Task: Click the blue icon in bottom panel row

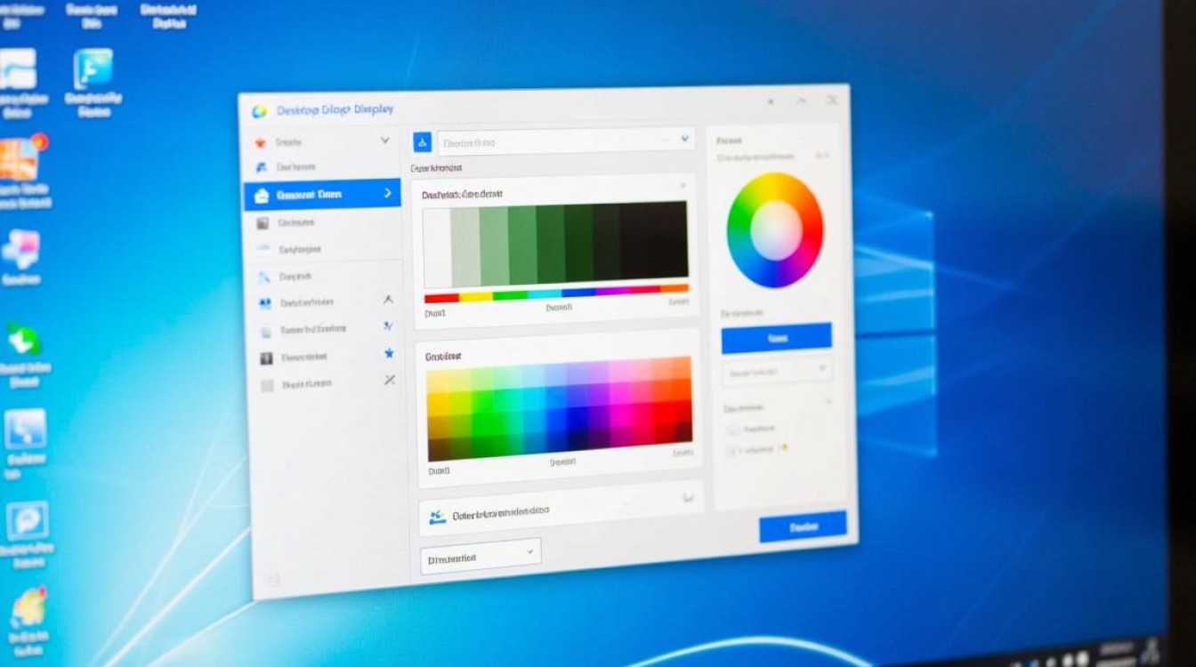Action: click(436, 516)
